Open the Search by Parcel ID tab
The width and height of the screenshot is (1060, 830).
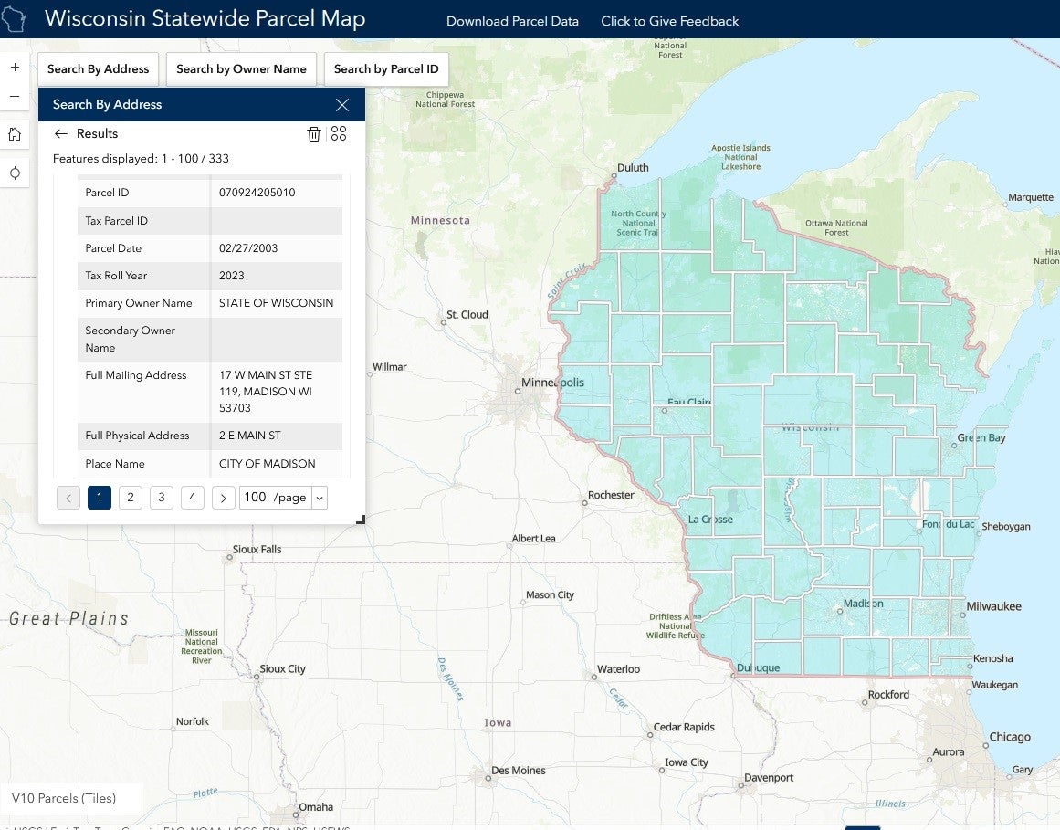coord(386,69)
